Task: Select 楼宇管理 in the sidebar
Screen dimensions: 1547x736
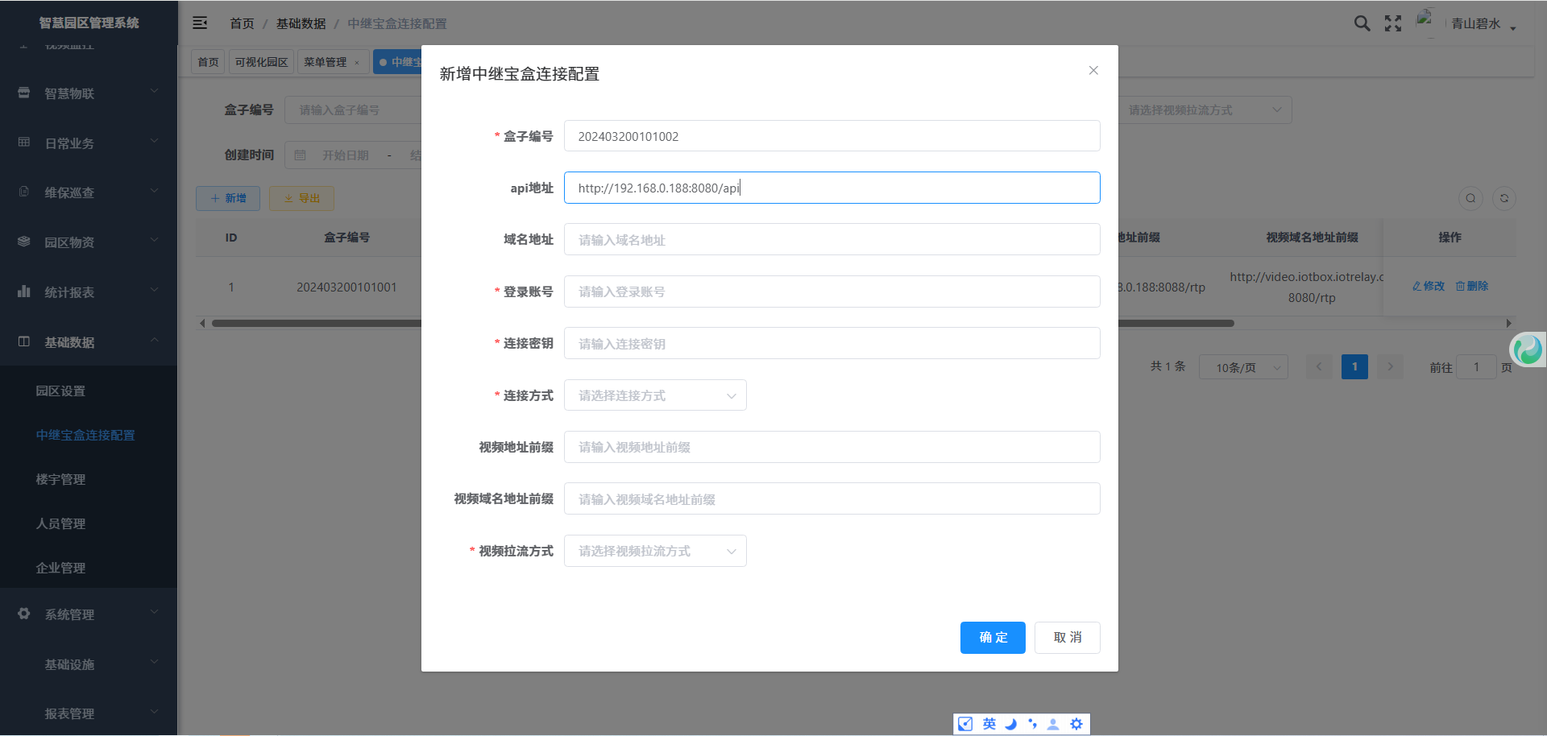Action: click(x=60, y=479)
